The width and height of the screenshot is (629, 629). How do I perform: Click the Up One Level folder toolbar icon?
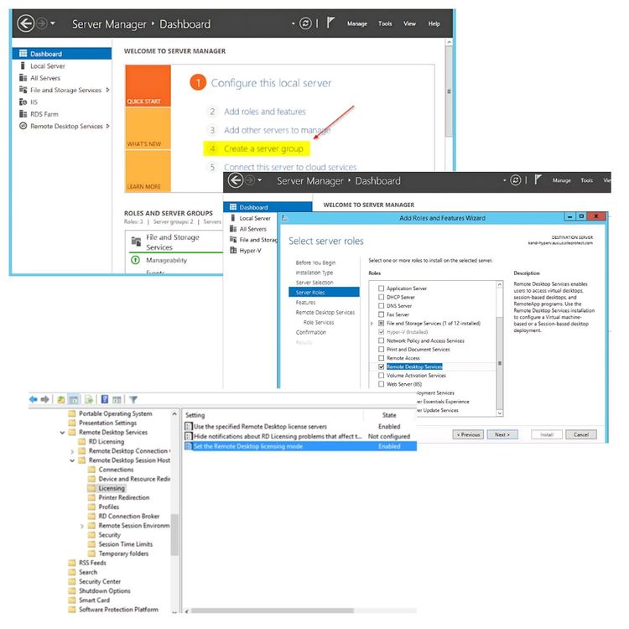click(61, 399)
